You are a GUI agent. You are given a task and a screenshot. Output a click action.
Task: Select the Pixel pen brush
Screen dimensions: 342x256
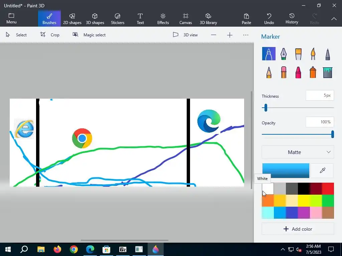pos(328,54)
